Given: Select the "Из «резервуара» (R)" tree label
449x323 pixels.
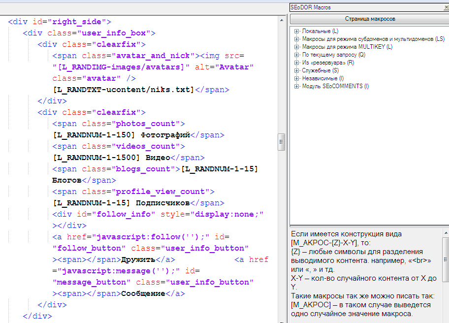Looking at the screenshot, I should (x=328, y=63).
